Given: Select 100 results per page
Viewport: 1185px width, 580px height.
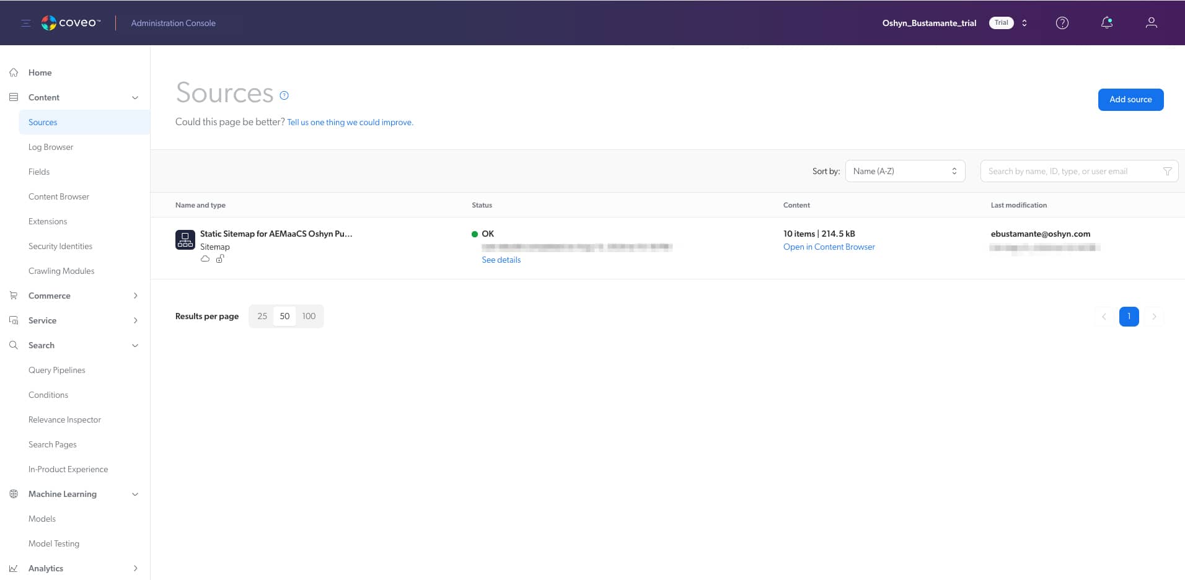Looking at the screenshot, I should 309,316.
